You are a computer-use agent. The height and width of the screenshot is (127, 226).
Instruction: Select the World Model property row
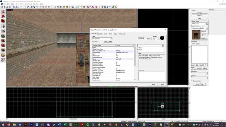113,53
